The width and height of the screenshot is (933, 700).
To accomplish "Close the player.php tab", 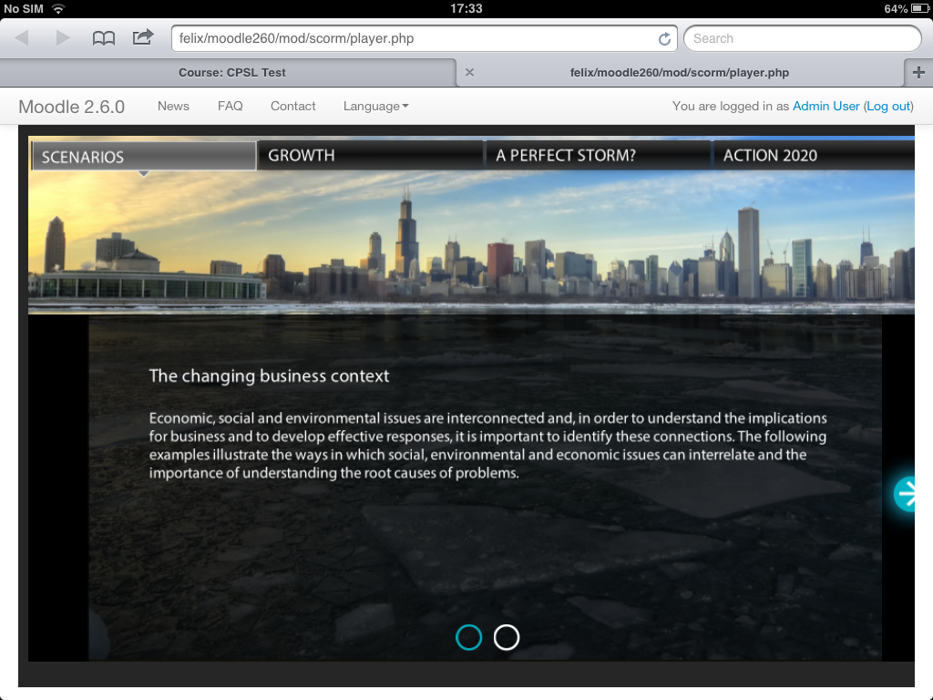I will click(469, 73).
